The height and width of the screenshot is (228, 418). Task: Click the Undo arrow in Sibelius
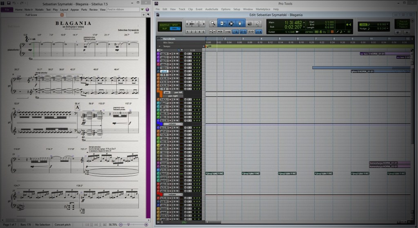pos(15,3)
